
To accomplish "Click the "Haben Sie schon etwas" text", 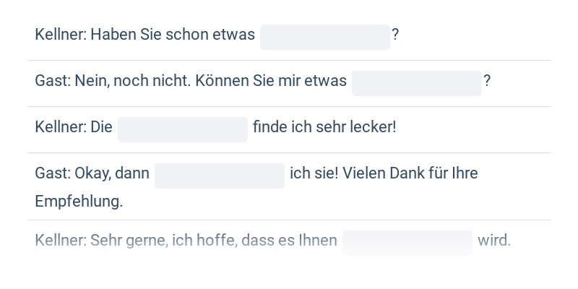I will 173,35.
